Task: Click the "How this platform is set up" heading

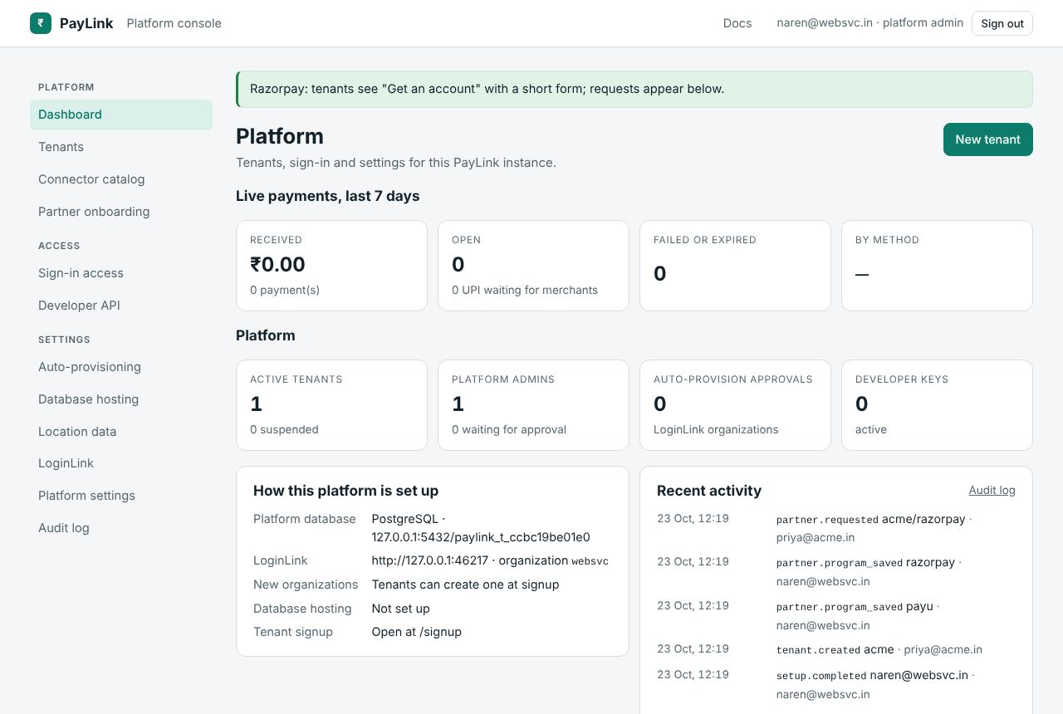Action: [x=345, y=491]
